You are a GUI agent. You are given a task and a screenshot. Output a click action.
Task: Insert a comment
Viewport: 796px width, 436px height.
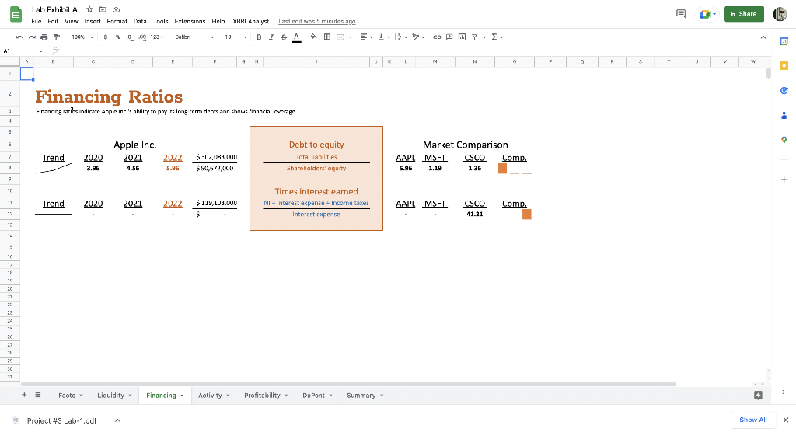(449, 37)
